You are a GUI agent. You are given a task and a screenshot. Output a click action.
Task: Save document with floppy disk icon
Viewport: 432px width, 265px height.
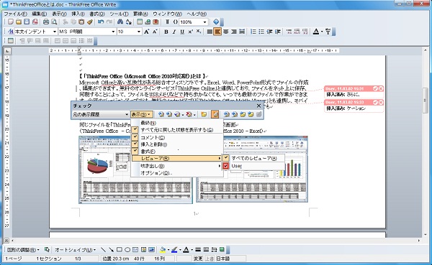pyautogui.click(x=27, y=22)
